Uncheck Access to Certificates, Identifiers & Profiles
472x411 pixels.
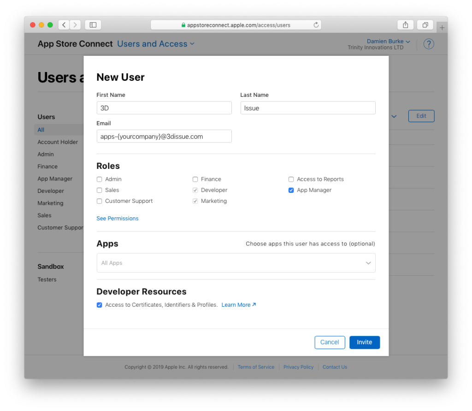point(100,305)
